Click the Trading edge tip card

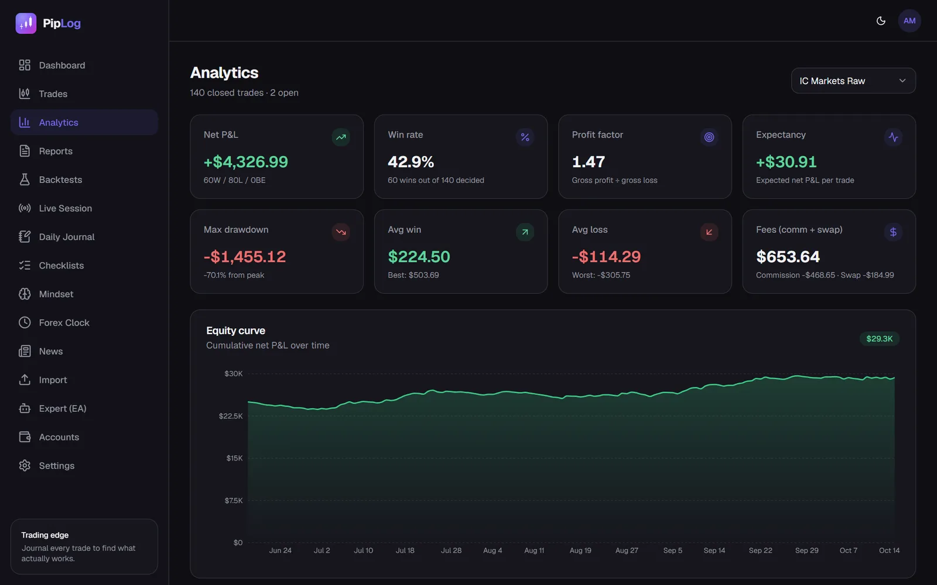pos(84,546)
